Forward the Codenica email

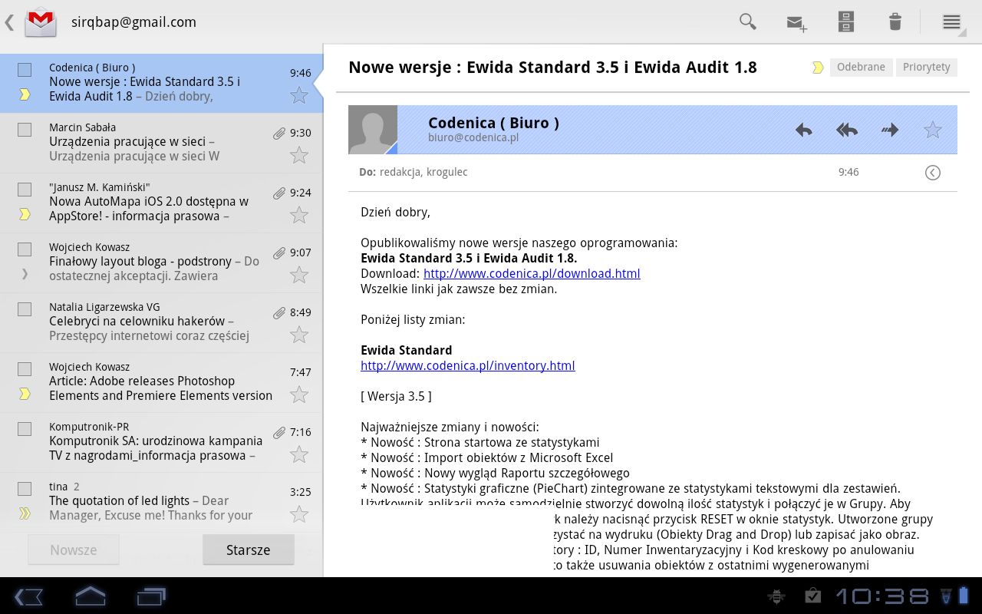(890, 130)
